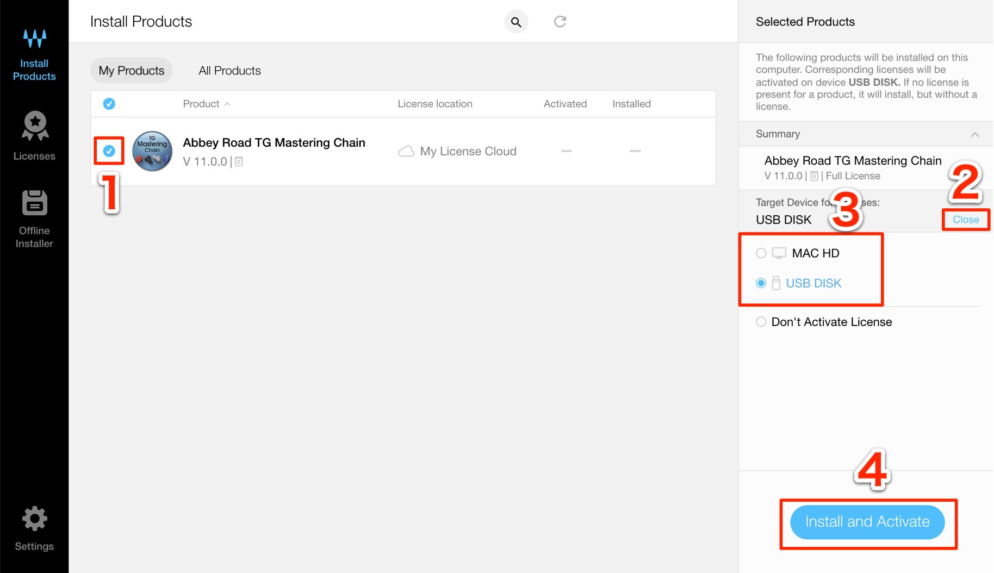Click the document icon in the Summary panel
Image resolution: width=994 pixels, height=573 pixels.
(814, 176)
